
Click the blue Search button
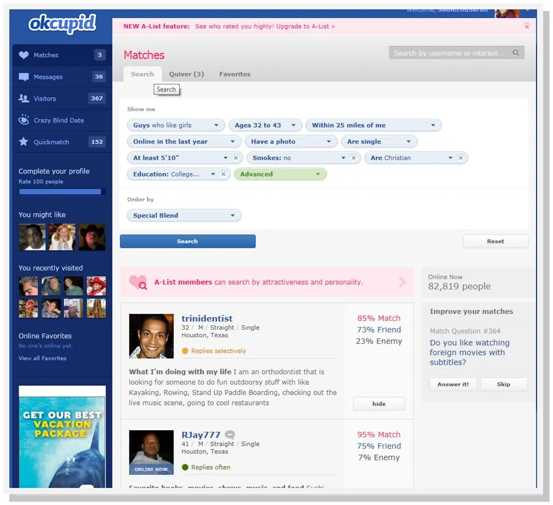(188, 241)
